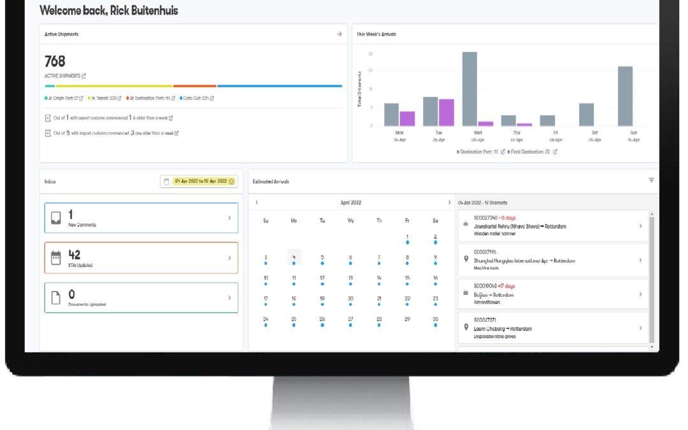The width and height of the screenshot is (688, 430).
Task: Select April 1 in the calendar
Action: point(407,238)
